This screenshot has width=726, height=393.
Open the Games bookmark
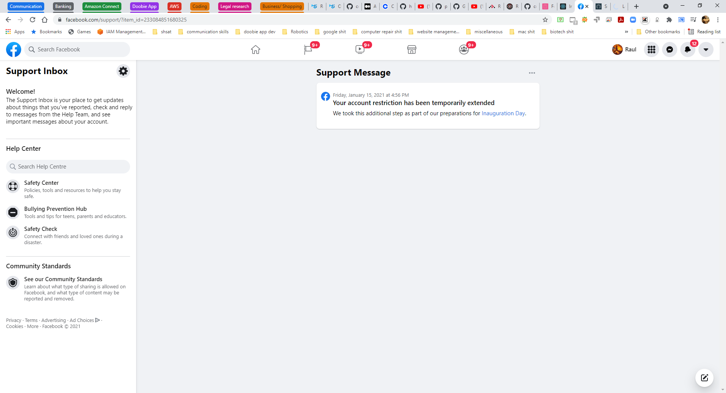pos(80,32)
